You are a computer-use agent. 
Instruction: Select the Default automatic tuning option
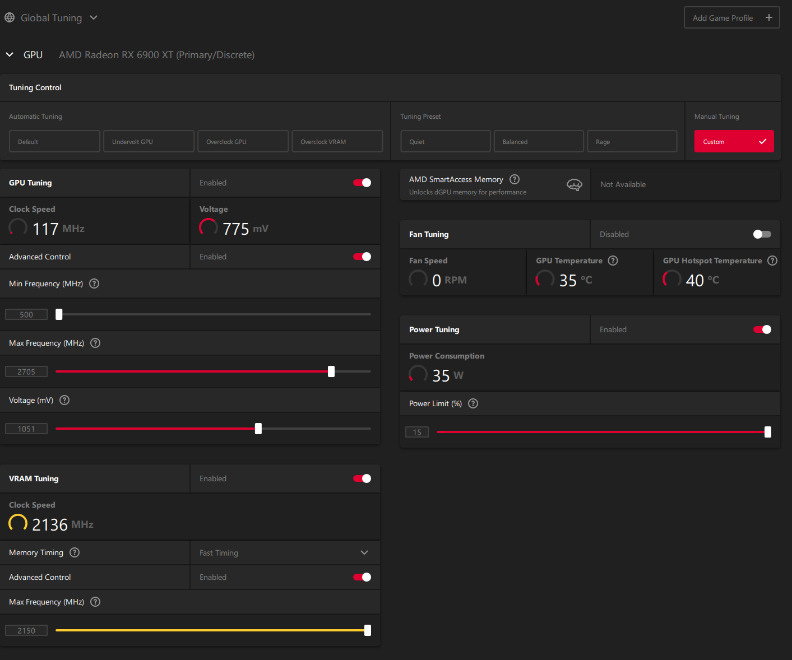coord(54,142)
